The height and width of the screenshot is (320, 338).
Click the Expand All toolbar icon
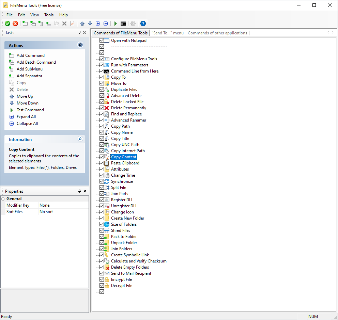point(98,23)
